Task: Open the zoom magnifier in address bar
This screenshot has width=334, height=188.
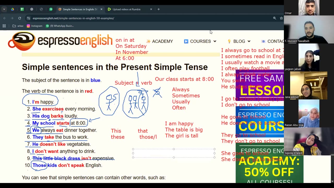Action: [x=275, y=18]
